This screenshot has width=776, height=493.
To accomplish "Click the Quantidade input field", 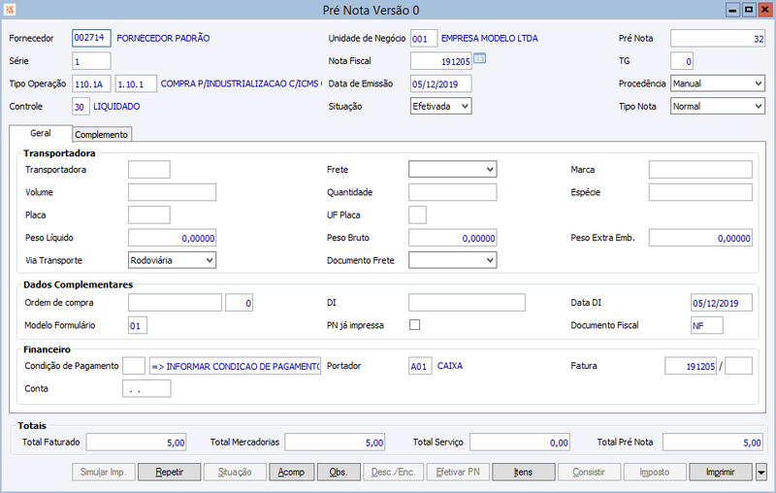I will 452,192.
